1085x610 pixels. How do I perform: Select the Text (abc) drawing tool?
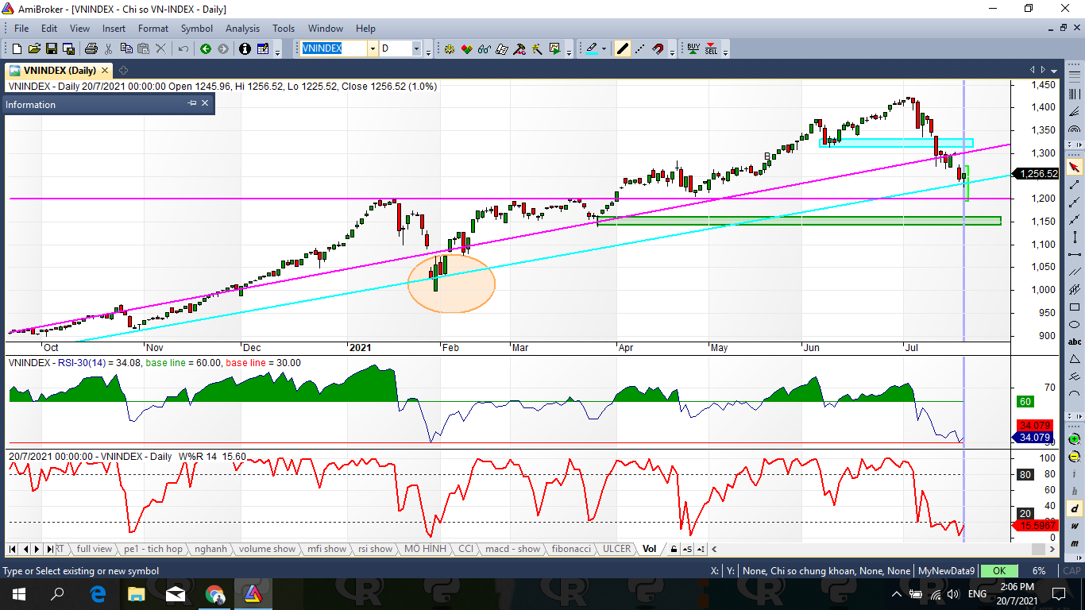1075,342
